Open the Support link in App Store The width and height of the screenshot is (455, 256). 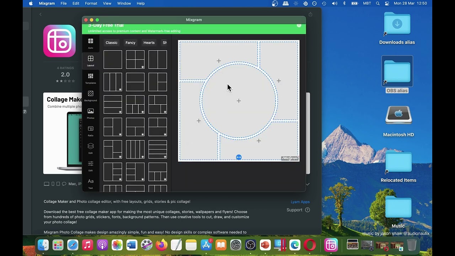pyautogui.click(x=298, y=210)
